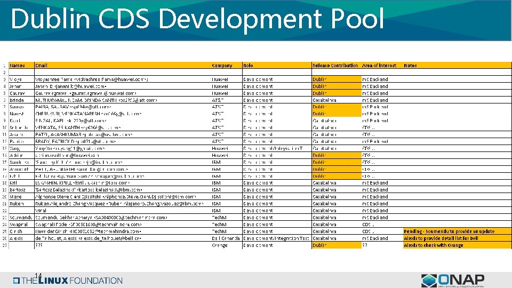Click the highlighted 'Dublin' cell in Orange row
The image size is (512, 288).
pyautogui.click(x=337, y=245)
